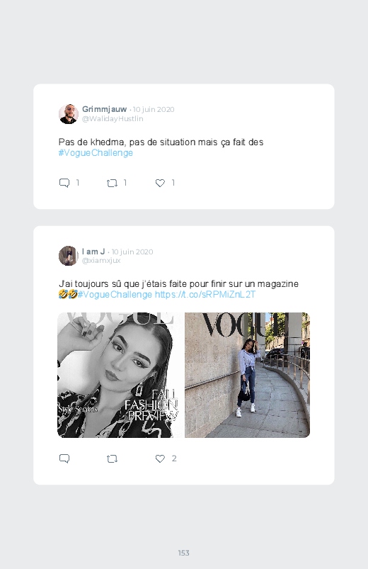The height and width of the screenshot is (569, 368).
Task: Click the retweet icon on Grimmjauw's tweet
Action: coord(112,184)
